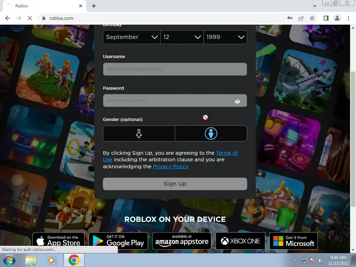
Task: Open a new browser tab
Action: 94,6
